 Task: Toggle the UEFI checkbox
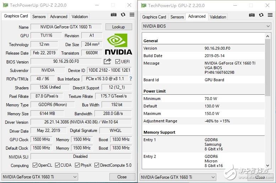[118, 61]
